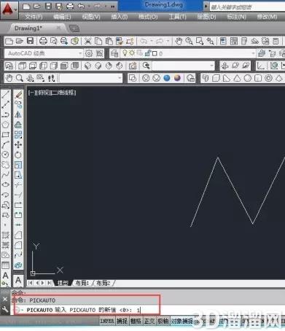The width and height of the screenshot is (285, 331).
Task: Open the 绘图(D) menu
Action: click(206, 17)
